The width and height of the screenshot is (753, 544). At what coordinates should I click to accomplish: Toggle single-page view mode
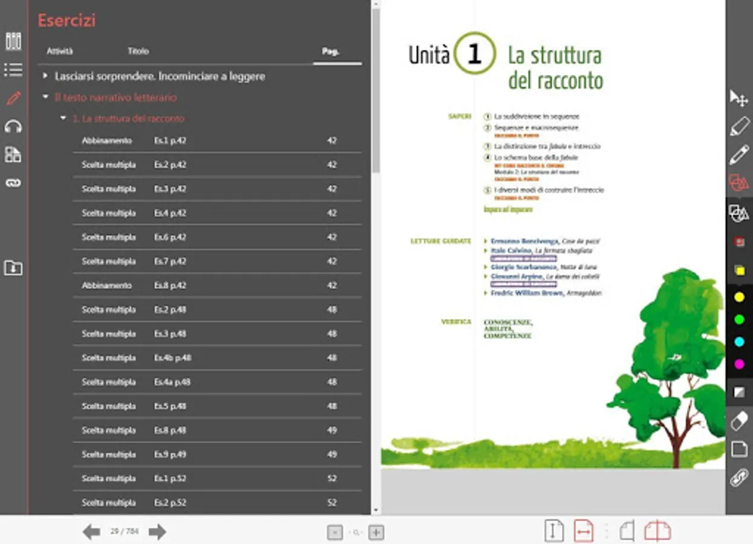point(627,531)
